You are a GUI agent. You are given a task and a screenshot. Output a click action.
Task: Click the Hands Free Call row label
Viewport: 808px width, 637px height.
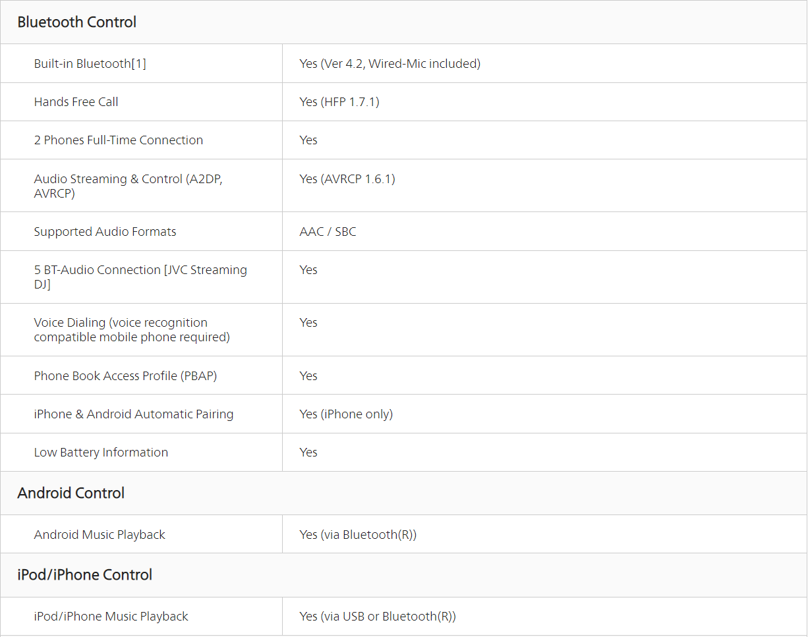coord(76,102)
